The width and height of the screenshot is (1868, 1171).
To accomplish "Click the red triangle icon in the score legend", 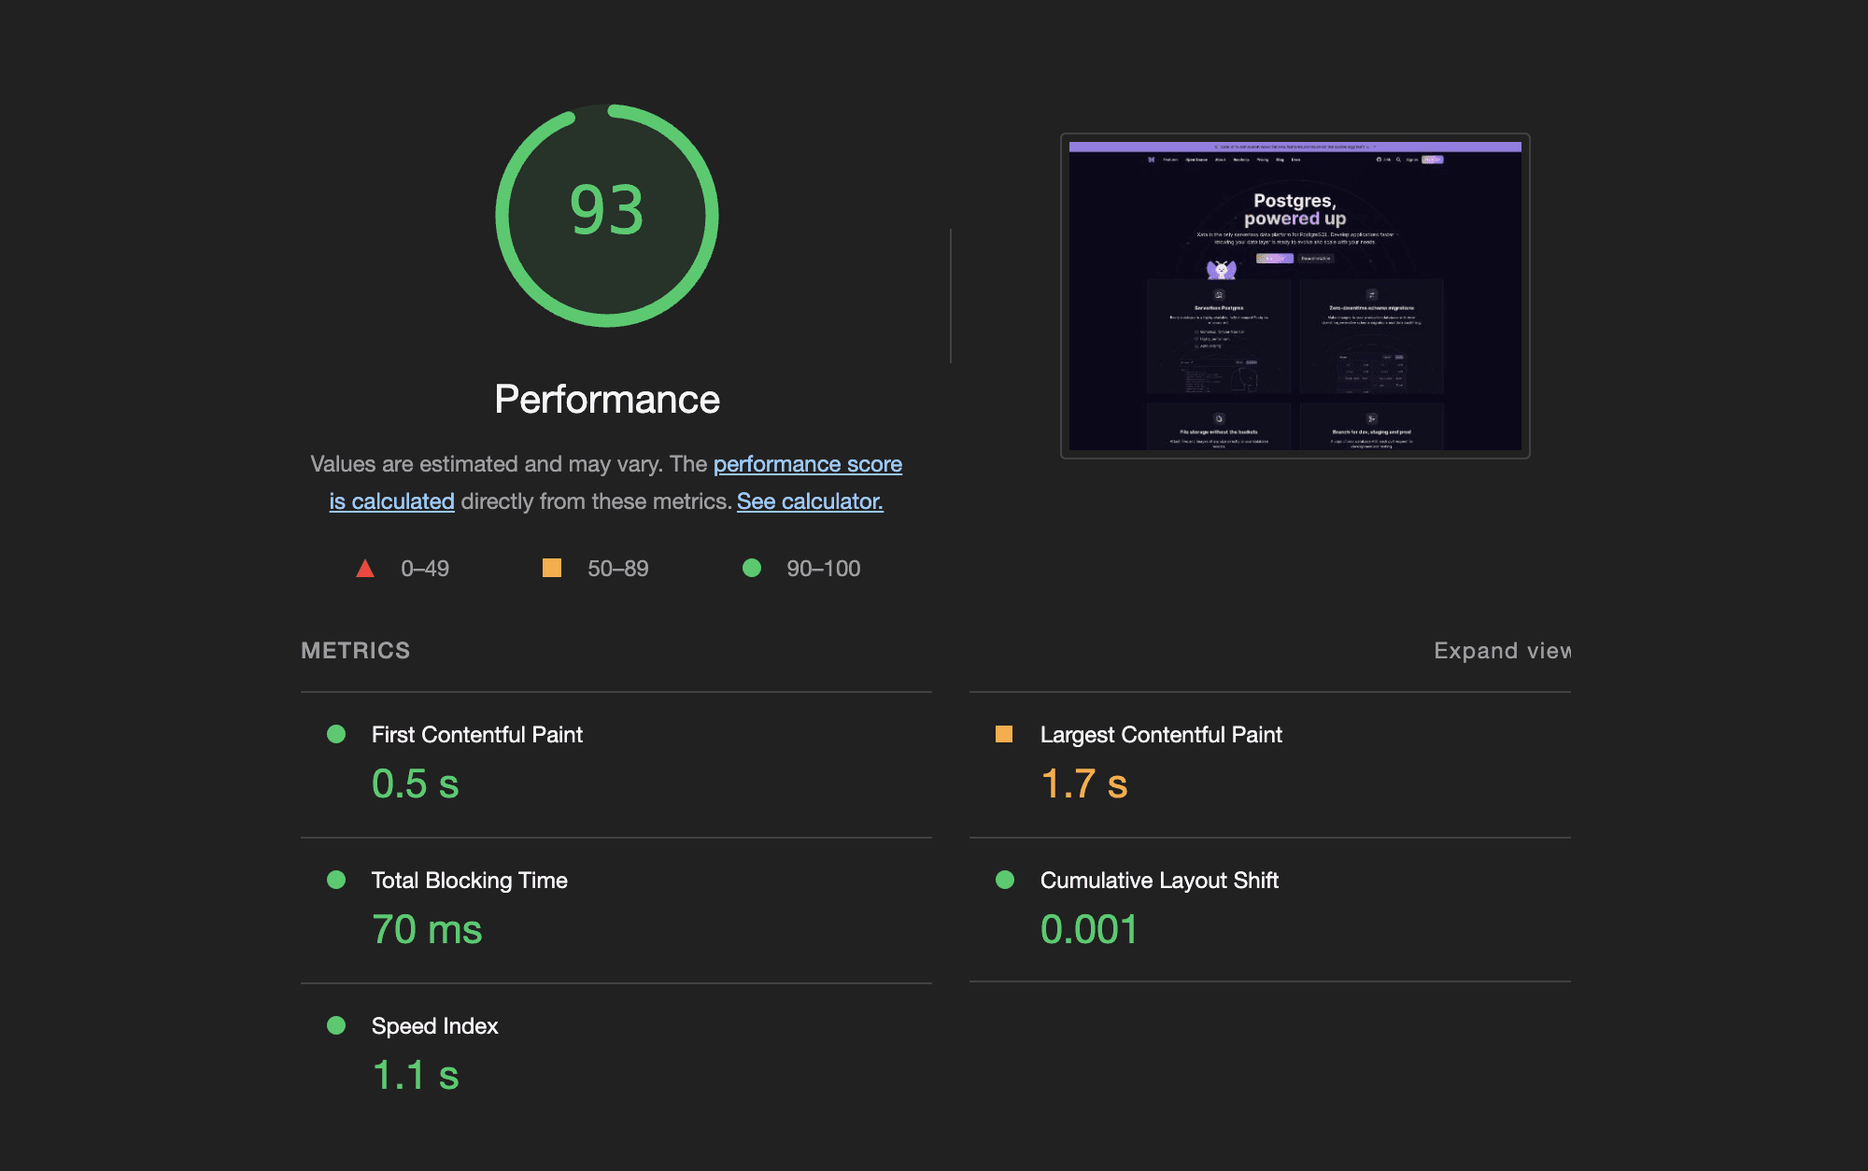I will click(x=364, y=568).
